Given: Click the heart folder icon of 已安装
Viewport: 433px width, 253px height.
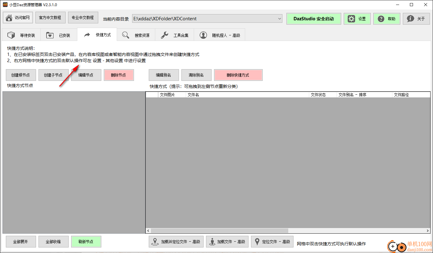Looking at the screenshot, I should (50, 35).
